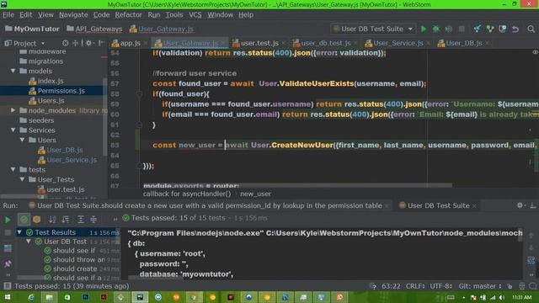The width and height of the screenshot is (539, 303).
Task: Collapse the Users folder under Services
Action: 23,141
